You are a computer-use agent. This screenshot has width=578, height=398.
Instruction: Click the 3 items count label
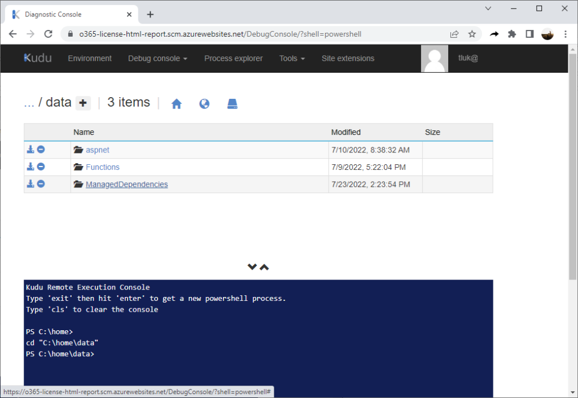click(129, 102)
